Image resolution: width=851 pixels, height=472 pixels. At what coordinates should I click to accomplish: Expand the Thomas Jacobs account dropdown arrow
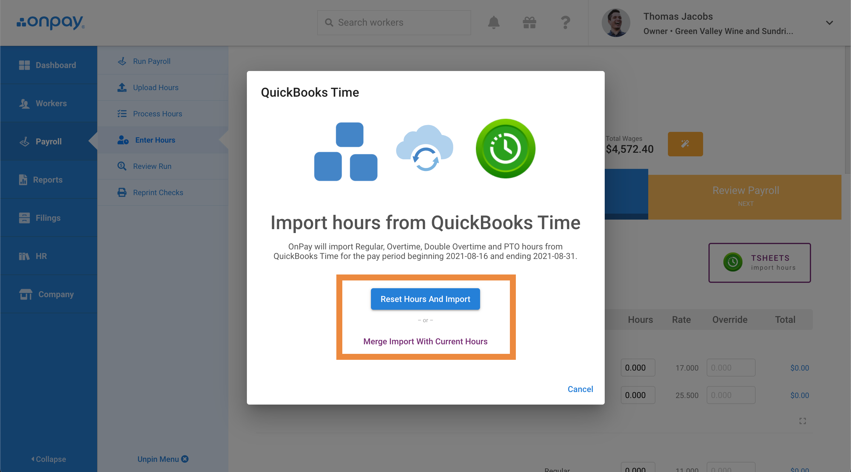point(829,23)
